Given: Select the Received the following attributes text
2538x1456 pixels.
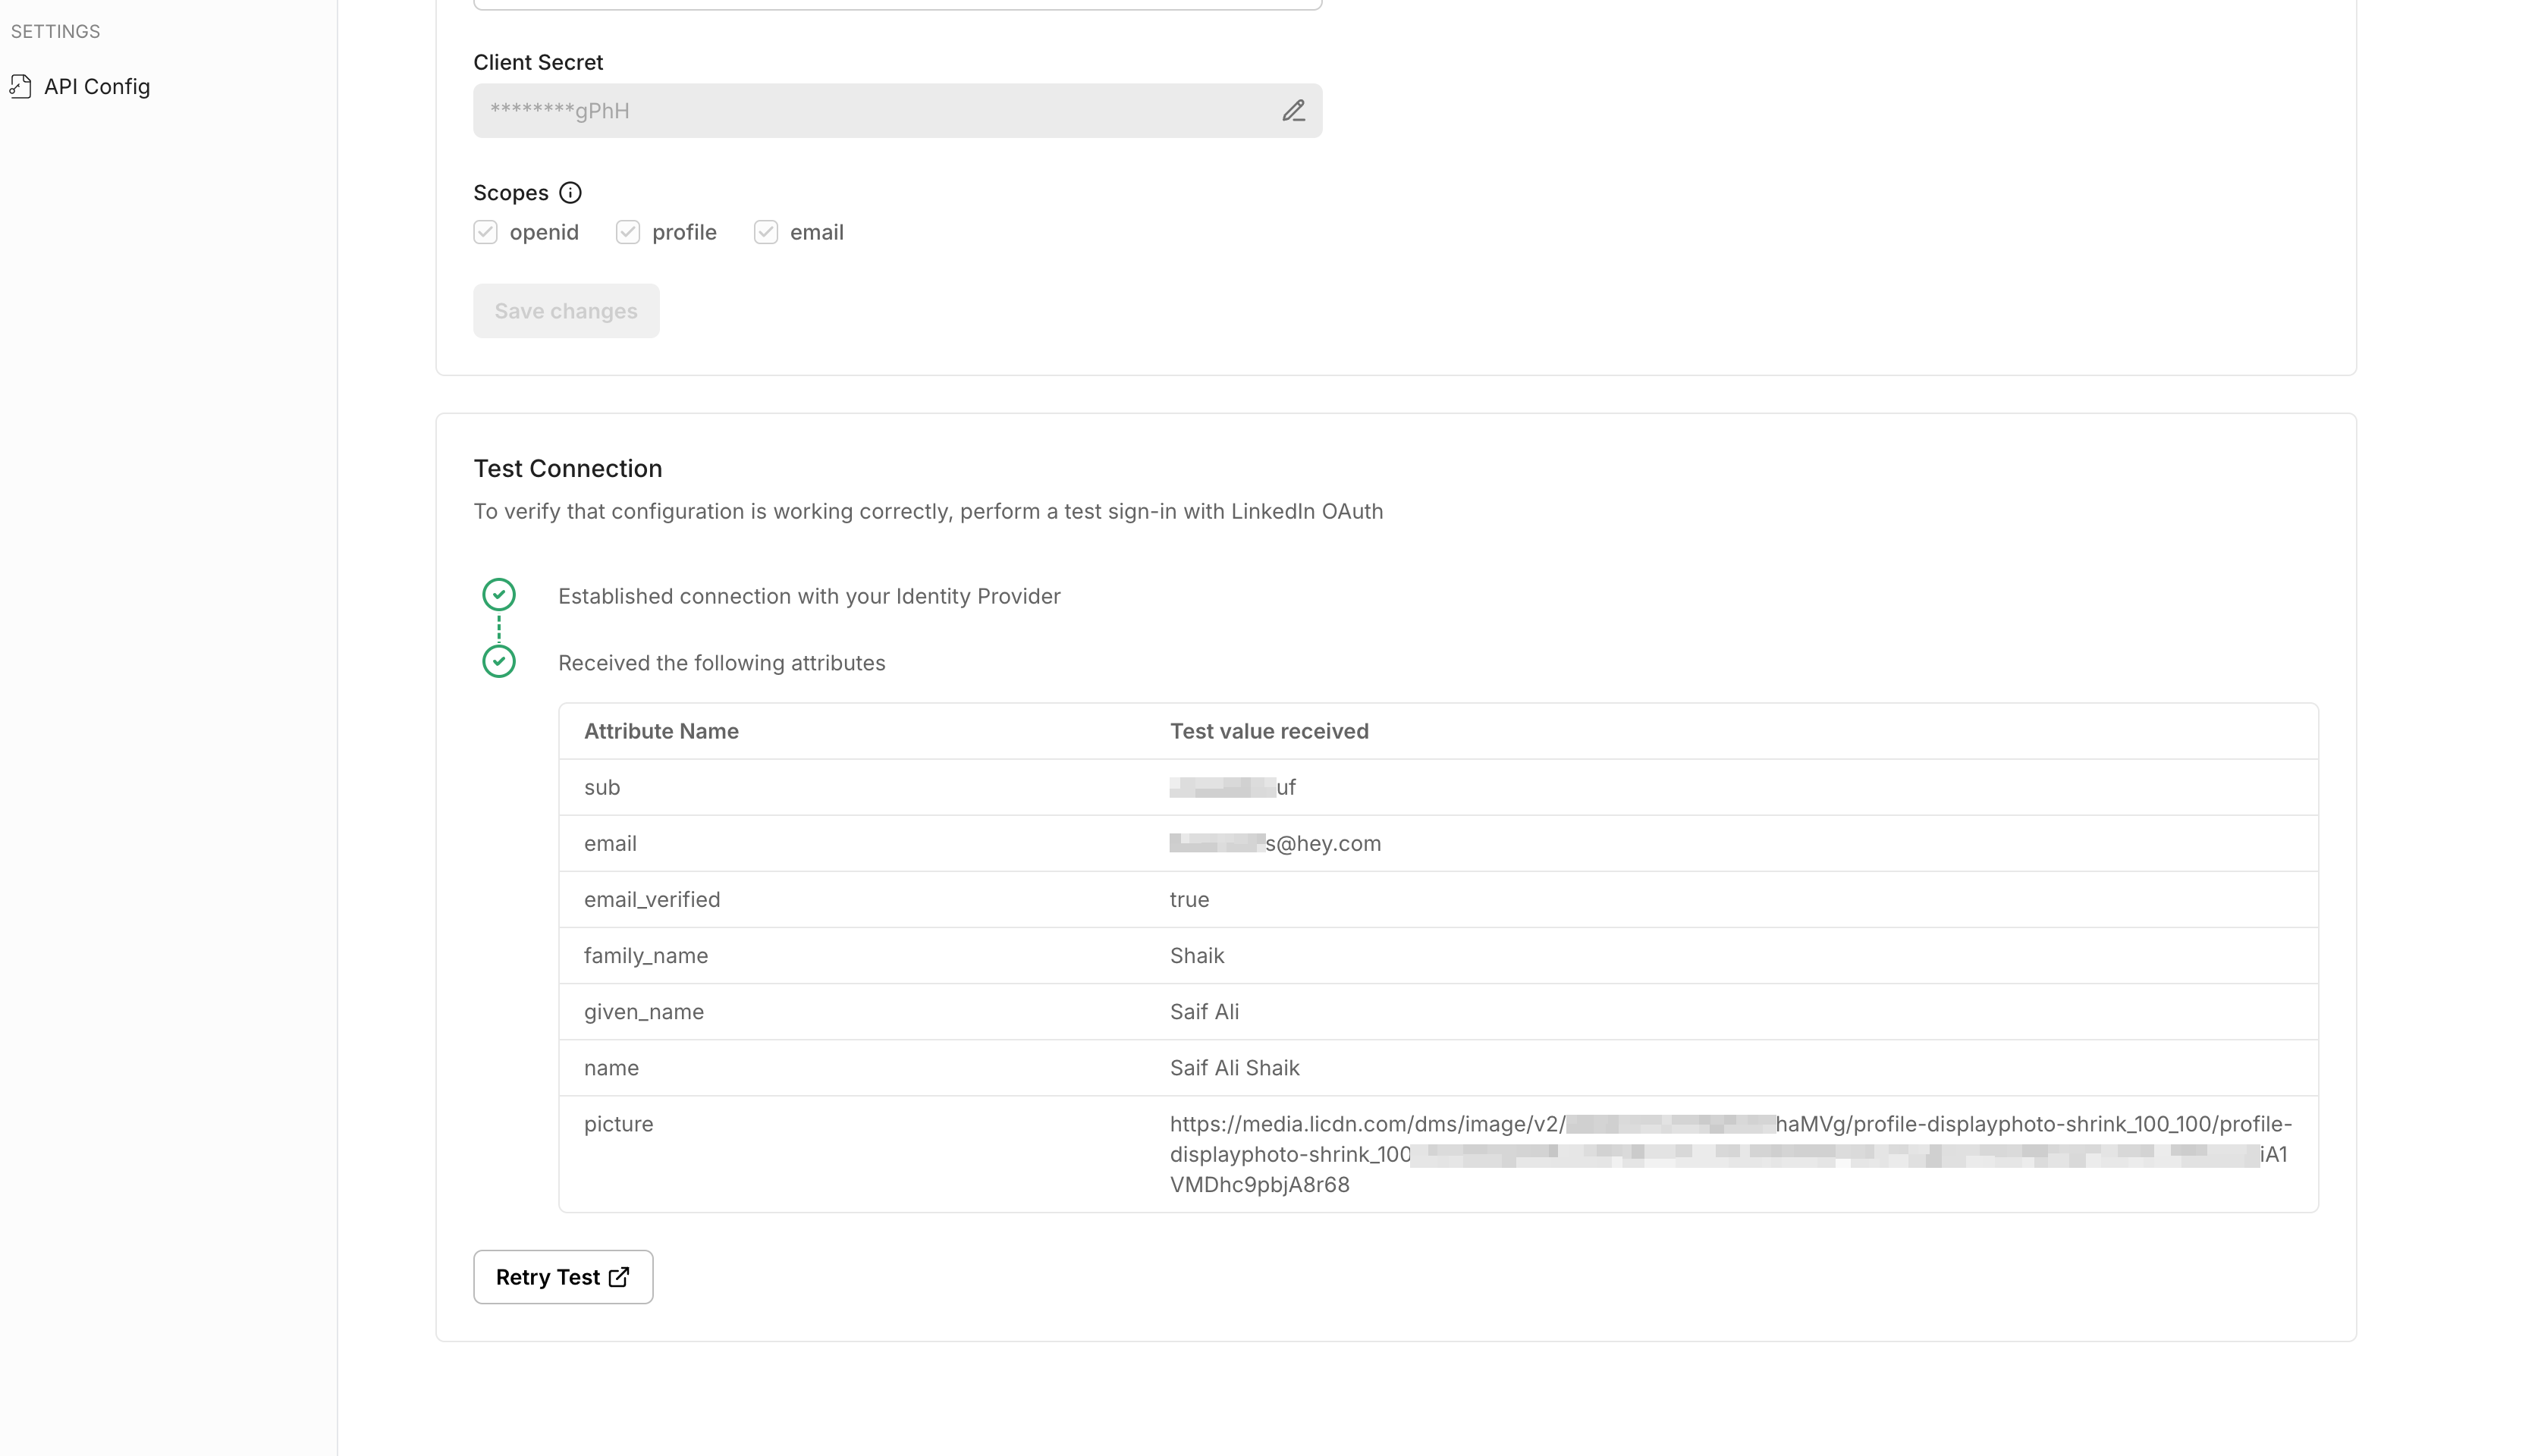Looking at the screenshot, I should coord(721,663).
